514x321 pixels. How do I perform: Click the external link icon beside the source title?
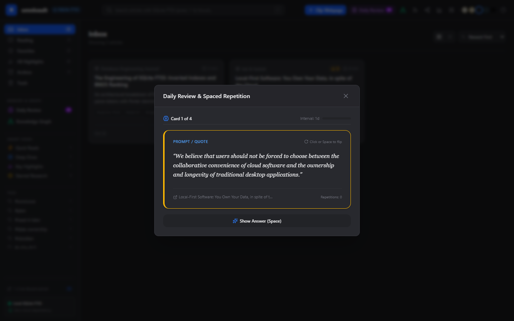click(x=175, y=197)
